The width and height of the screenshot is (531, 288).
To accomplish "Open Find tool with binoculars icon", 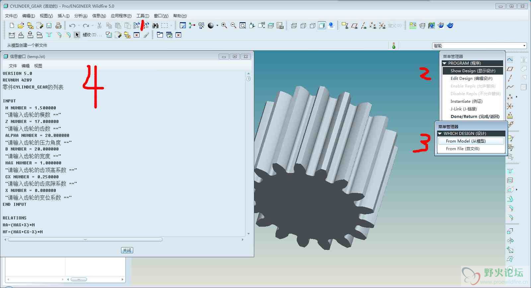I will (155, 26).
